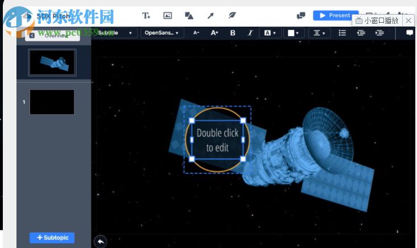Open the text color dropdown
This screenshot has width=417, height=248.
pyautogui.click(x=270, y=33)
